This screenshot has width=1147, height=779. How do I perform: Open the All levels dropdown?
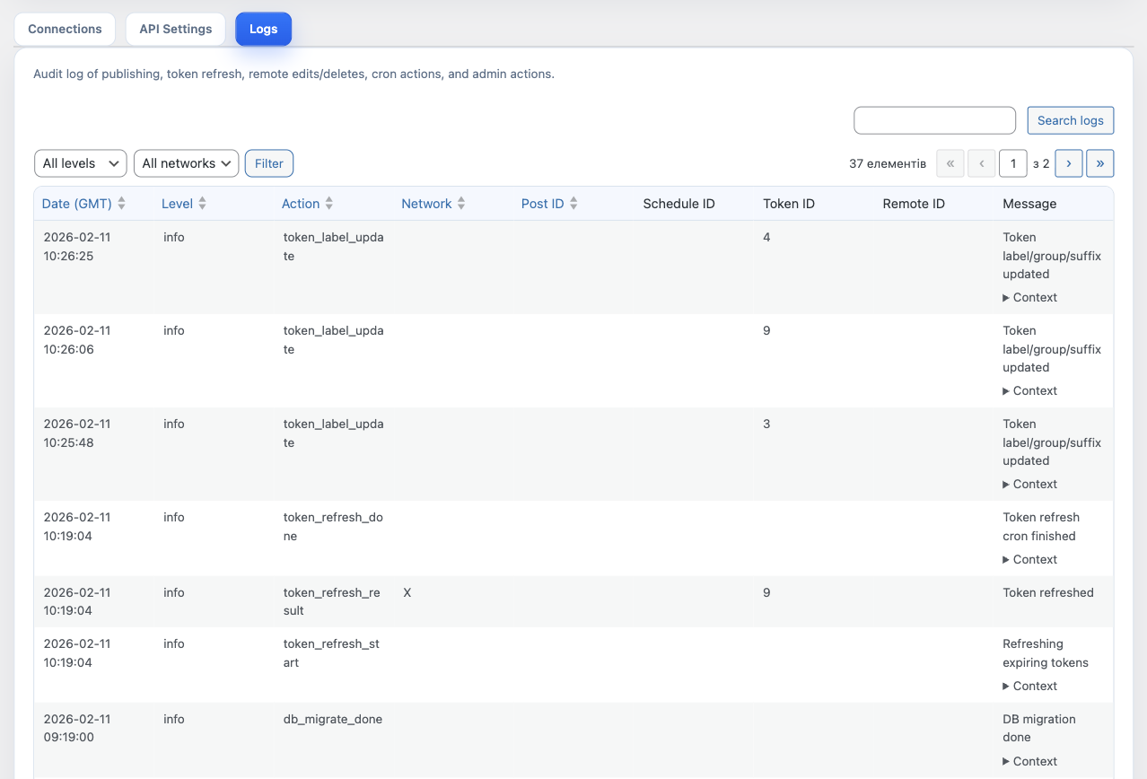pos(80,162)
